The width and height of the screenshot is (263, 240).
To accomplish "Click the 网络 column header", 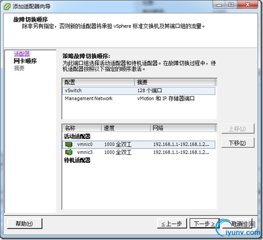I will pyautogui.click(x=182, y=128).
